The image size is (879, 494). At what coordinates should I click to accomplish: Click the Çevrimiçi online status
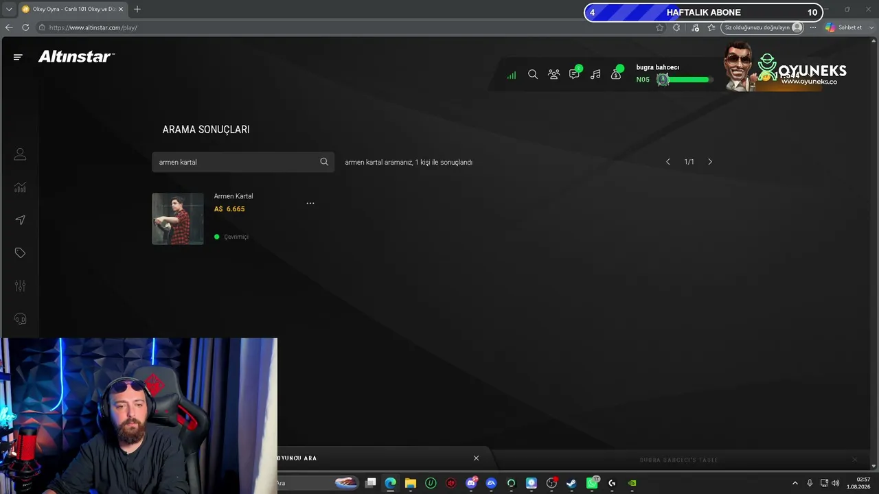(231, 237)
